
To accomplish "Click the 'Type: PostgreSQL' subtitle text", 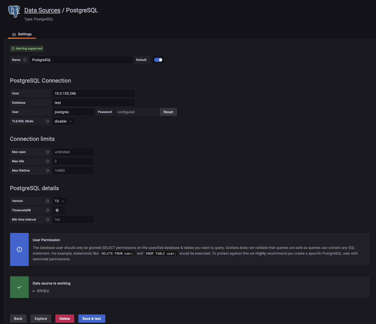I will (39, 19).
